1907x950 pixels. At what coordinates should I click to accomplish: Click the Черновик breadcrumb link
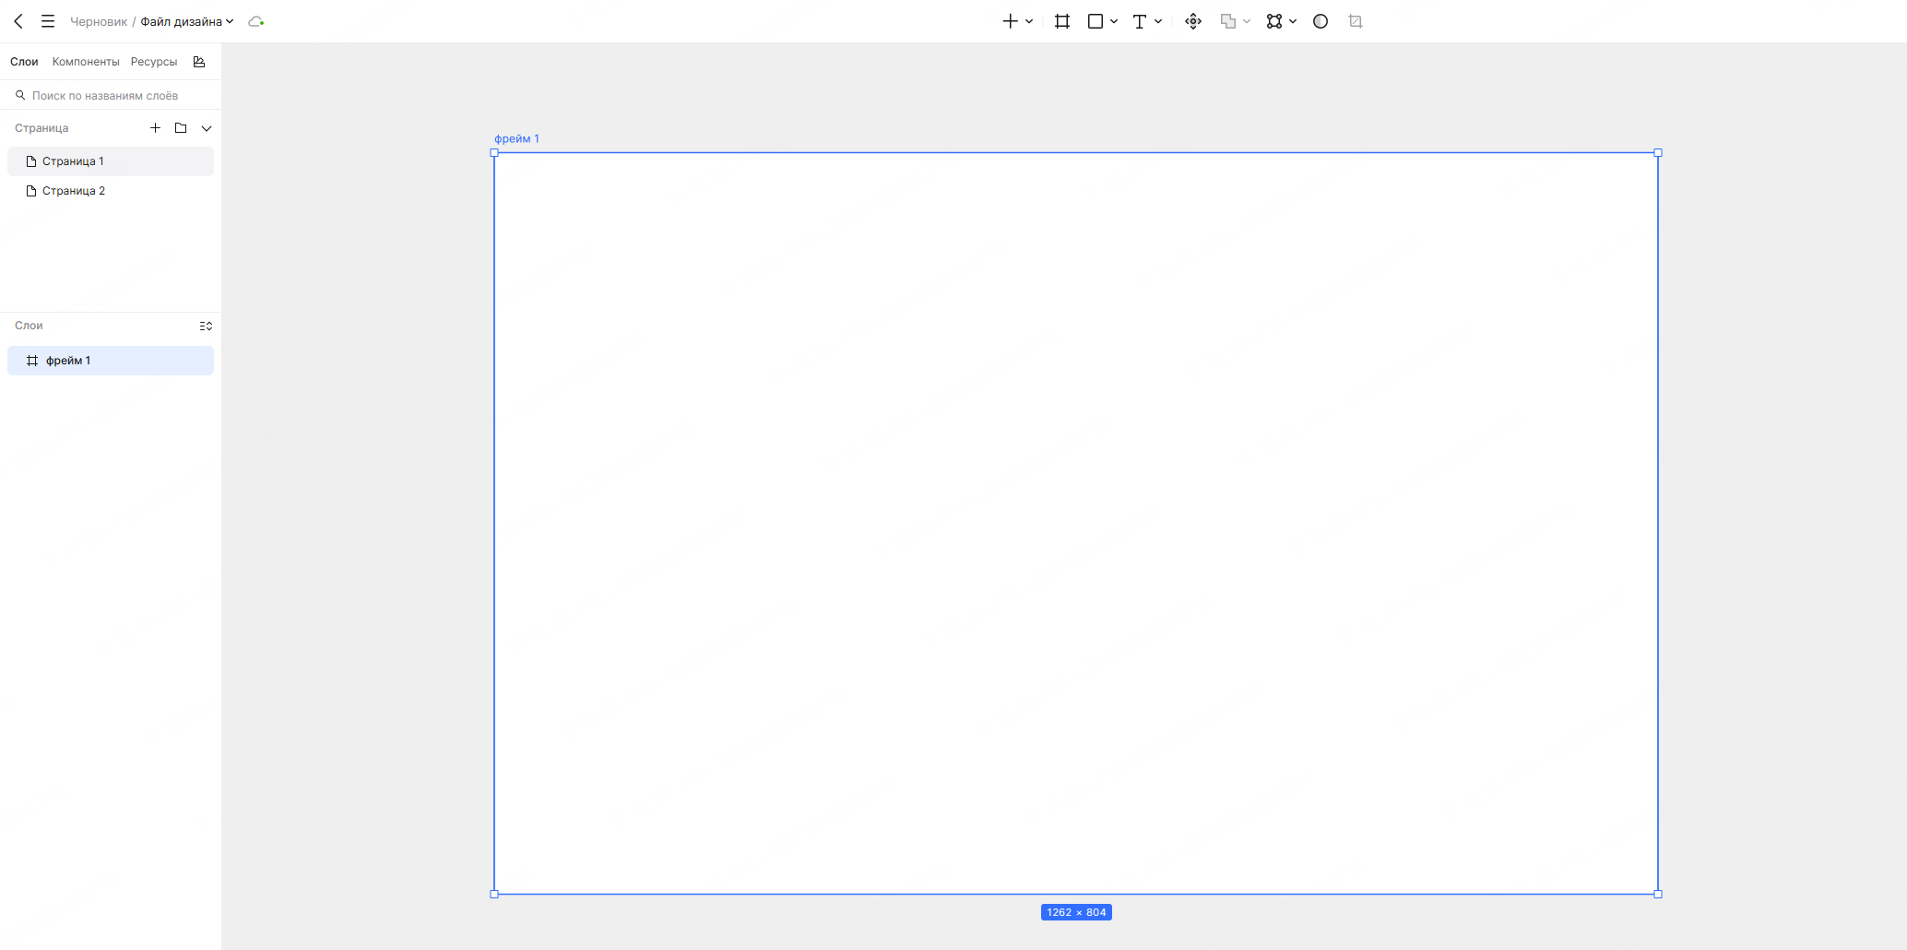[99, 21]
